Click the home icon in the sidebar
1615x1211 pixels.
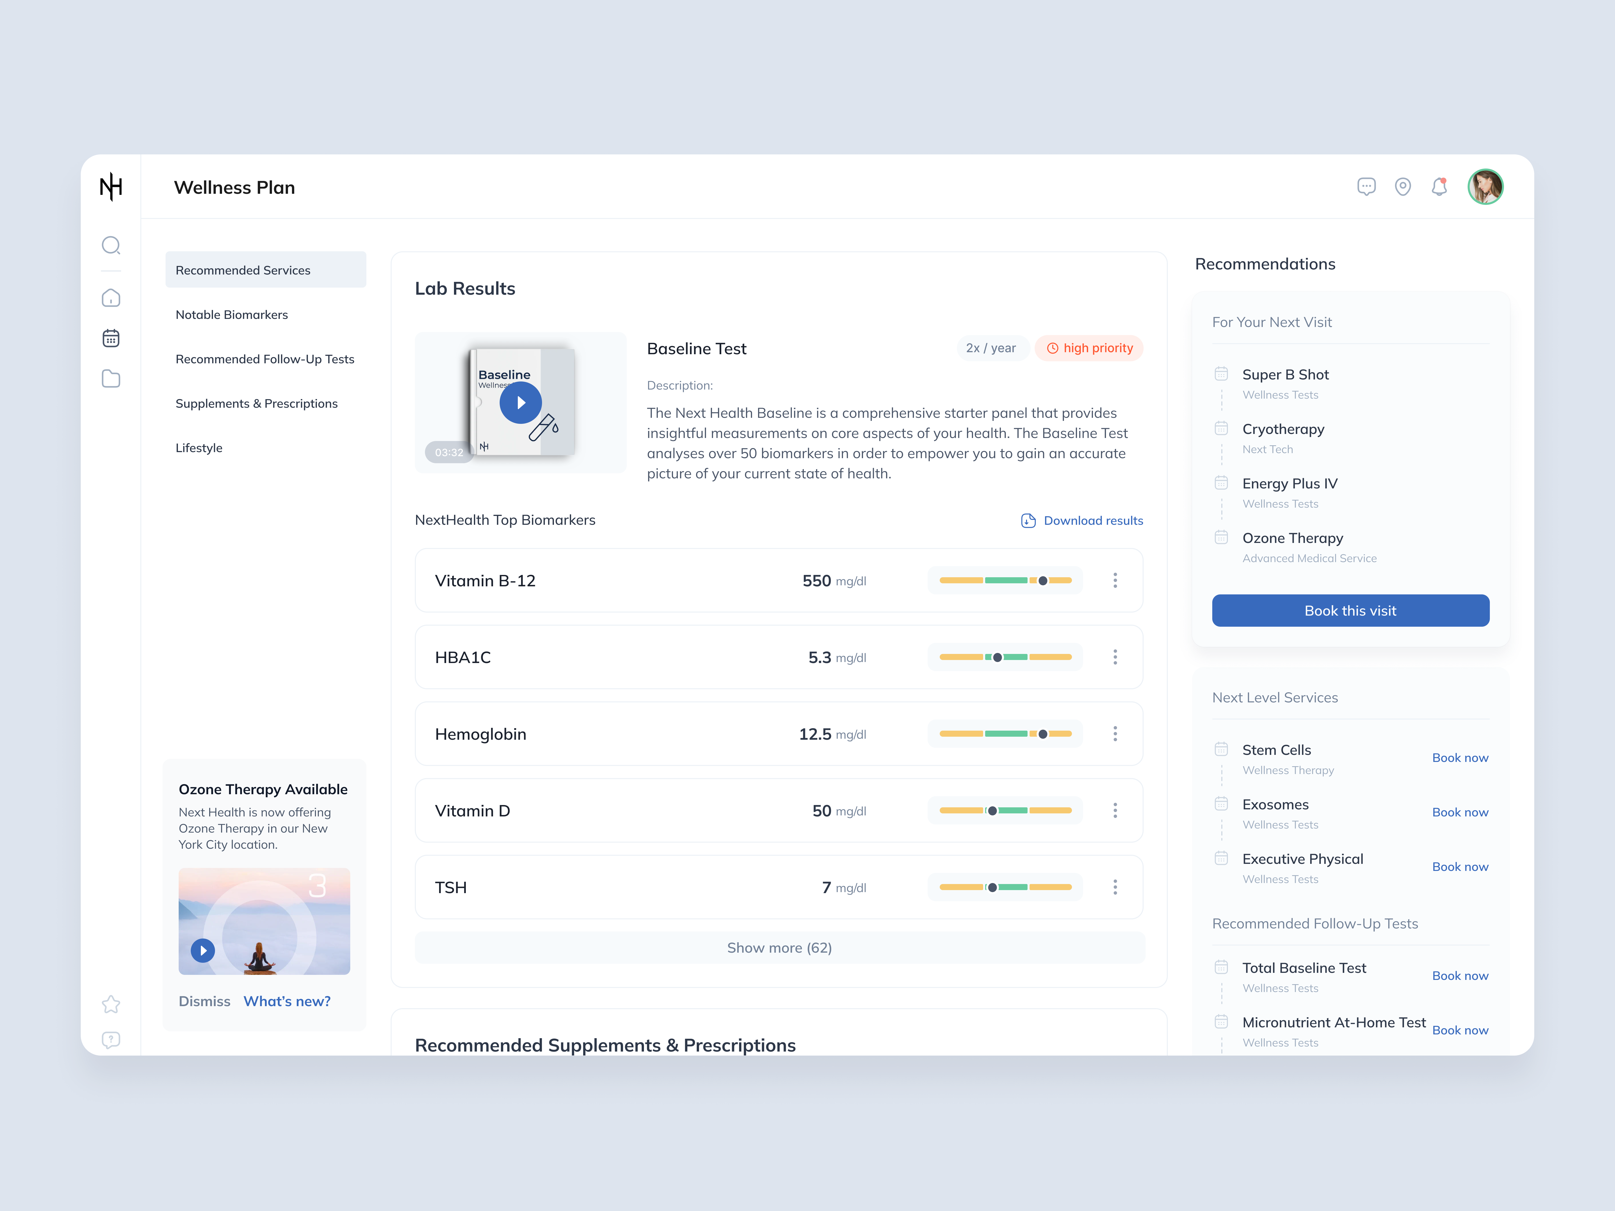pyautogui.click(x=111, y=297)
